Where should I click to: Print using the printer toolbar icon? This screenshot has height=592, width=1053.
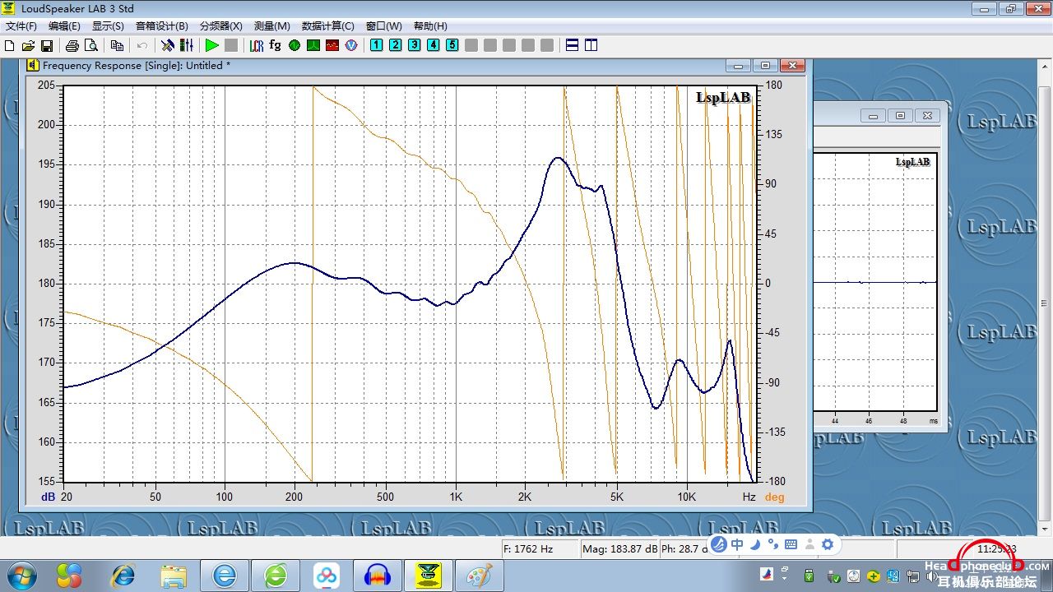coord(72,45)
